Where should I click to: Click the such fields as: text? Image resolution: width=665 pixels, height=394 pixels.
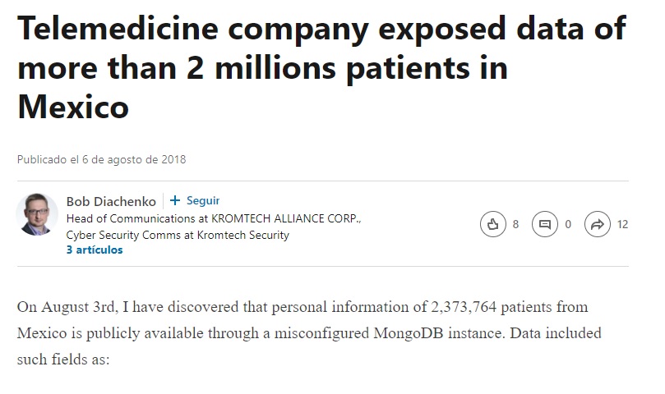tap(63, 360)
